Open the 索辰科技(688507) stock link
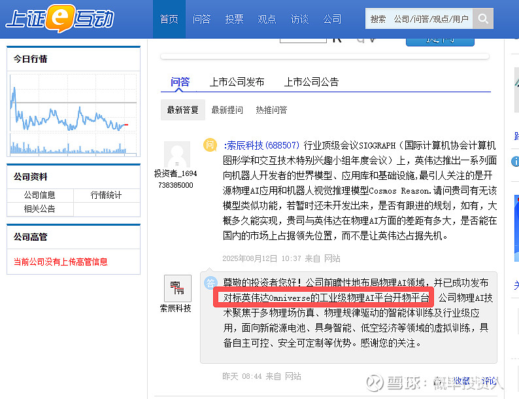This screenshot has width=519, height=399. click(x=261, y=145)
